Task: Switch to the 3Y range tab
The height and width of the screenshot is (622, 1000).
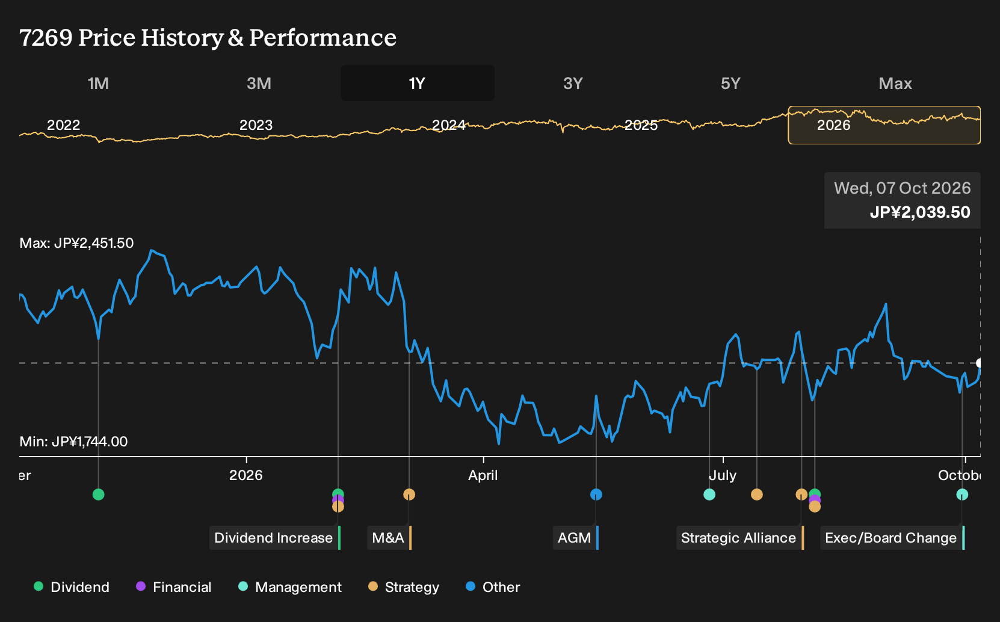Action: 573,83
